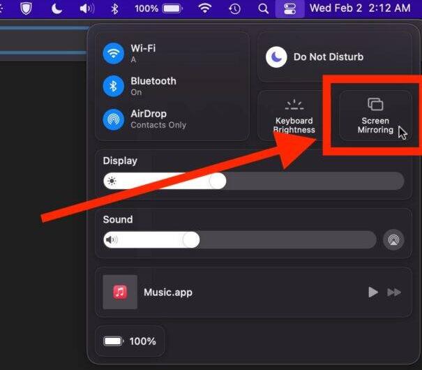Play music in Music.app
This screenshot has width=422, height=370.
[x=373, y=292]
